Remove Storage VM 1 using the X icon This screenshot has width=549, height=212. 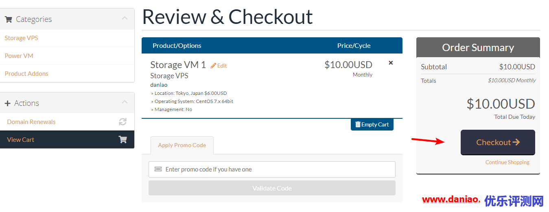coord(391,63)
